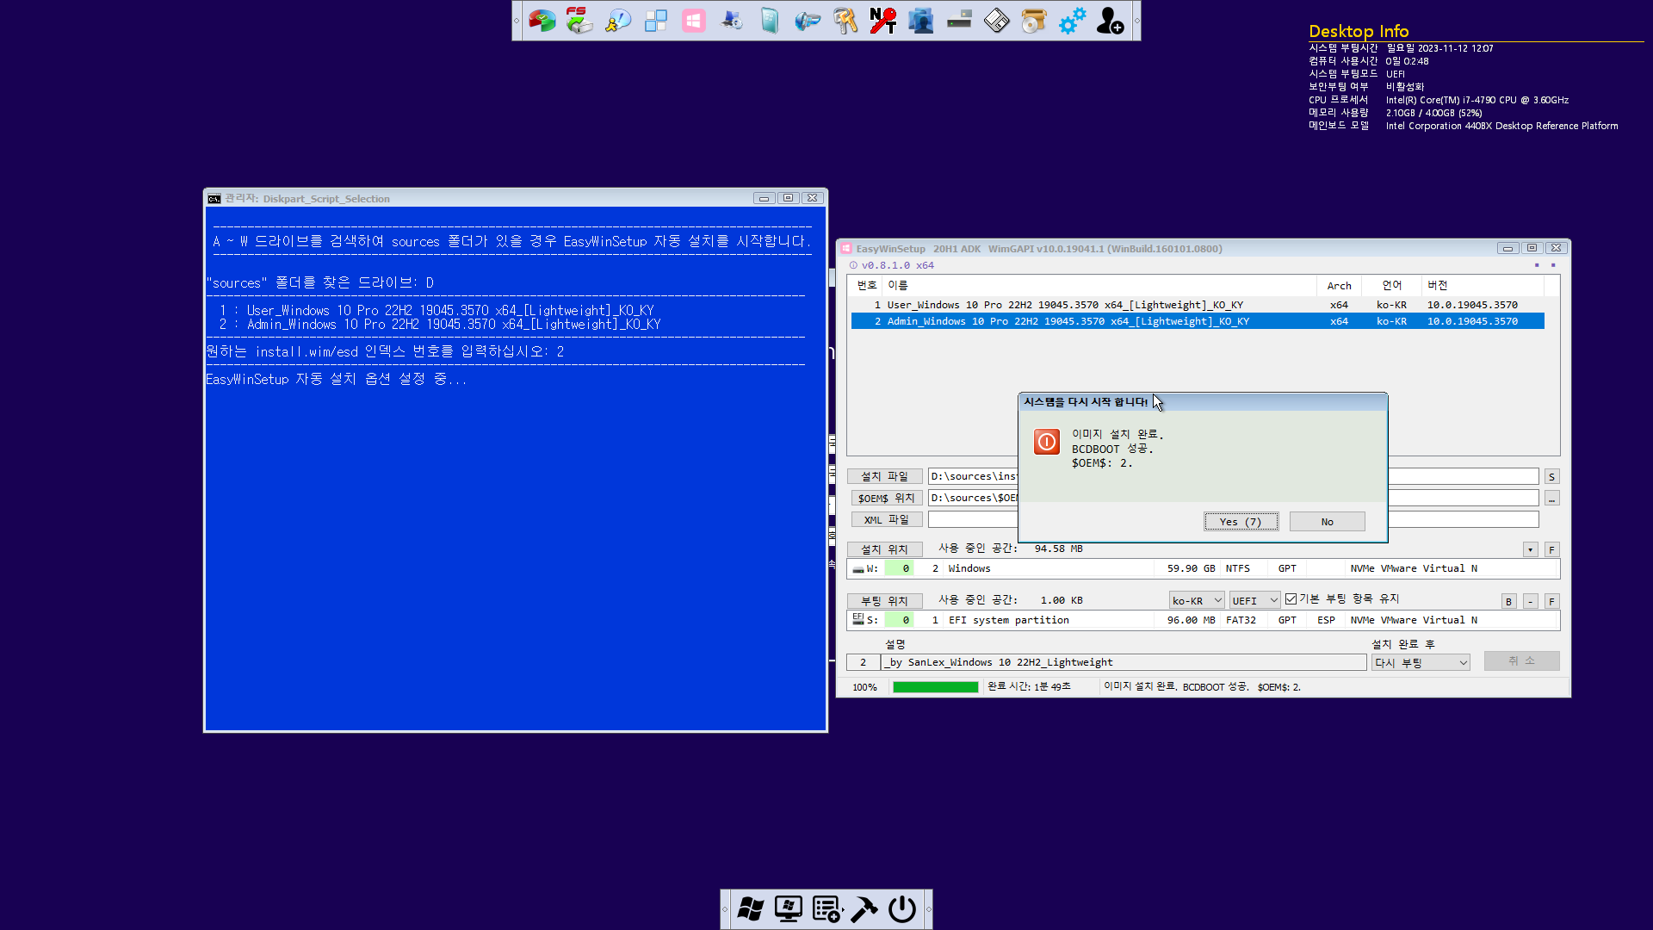Open the list with plus icon
Image resolution: width=1653 pixels, height=930 pixels.
(826, 908)
